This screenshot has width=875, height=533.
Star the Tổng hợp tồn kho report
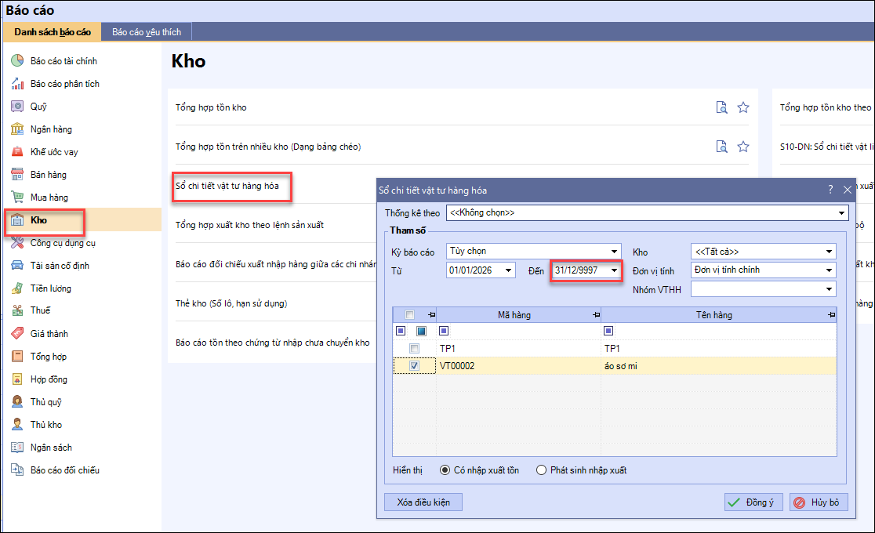743,107
